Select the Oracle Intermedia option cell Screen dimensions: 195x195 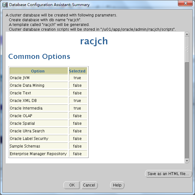tap(39, 108)
